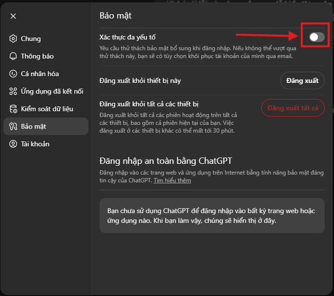
Task: Close the settings dialog with the X icon
Action: click(13, 16)
